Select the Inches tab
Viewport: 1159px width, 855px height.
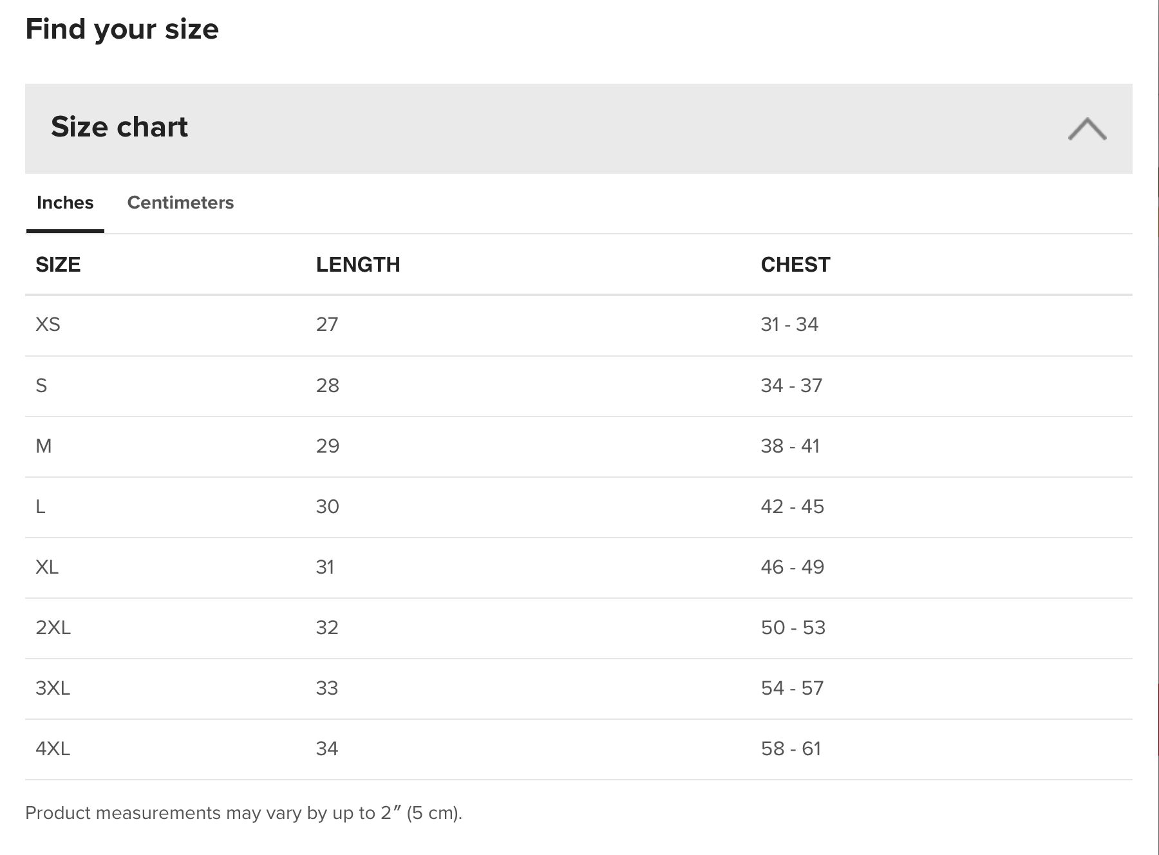[65, 203]
